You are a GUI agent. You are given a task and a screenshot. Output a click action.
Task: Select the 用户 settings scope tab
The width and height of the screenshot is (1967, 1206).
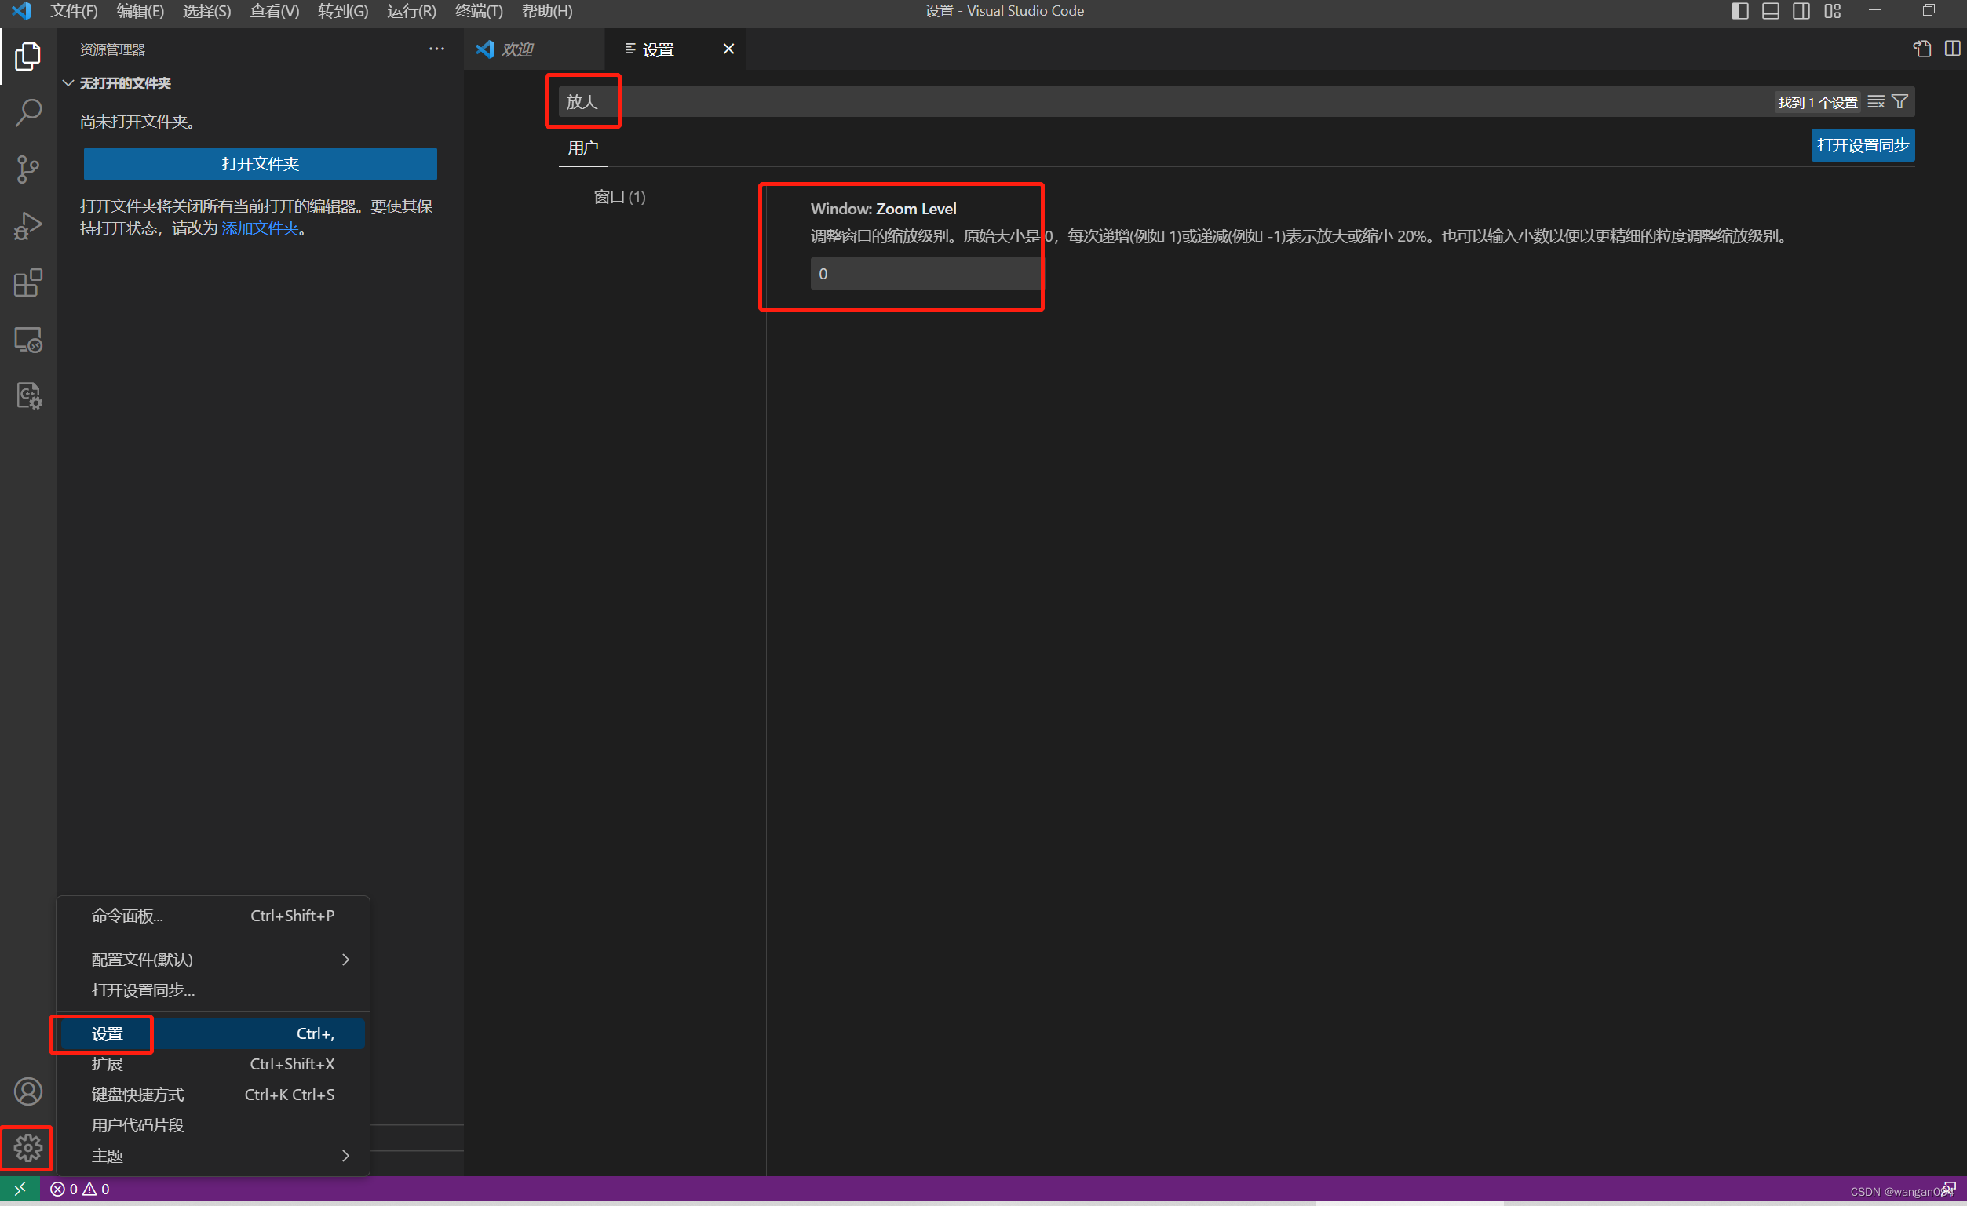click(582, 148)
